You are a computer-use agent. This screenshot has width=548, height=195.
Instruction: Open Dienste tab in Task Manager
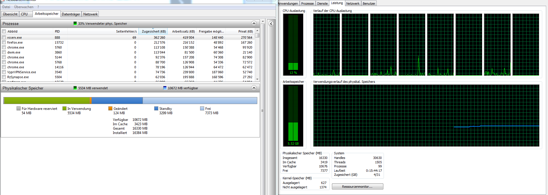coord(322,3)
